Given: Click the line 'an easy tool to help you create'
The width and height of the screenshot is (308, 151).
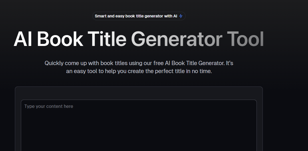Looking at the screenshot, I should click(105, 71).
